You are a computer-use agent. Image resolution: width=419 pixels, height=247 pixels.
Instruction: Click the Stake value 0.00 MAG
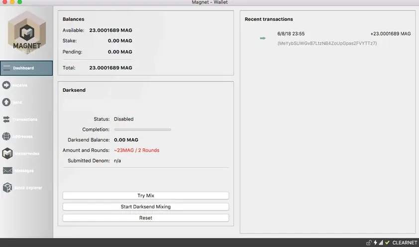[120, 41]
